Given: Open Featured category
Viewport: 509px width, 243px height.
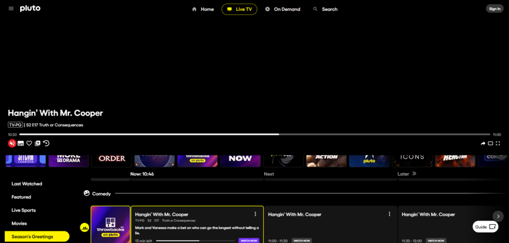Looking at the screenshot, I should point(21,197).
